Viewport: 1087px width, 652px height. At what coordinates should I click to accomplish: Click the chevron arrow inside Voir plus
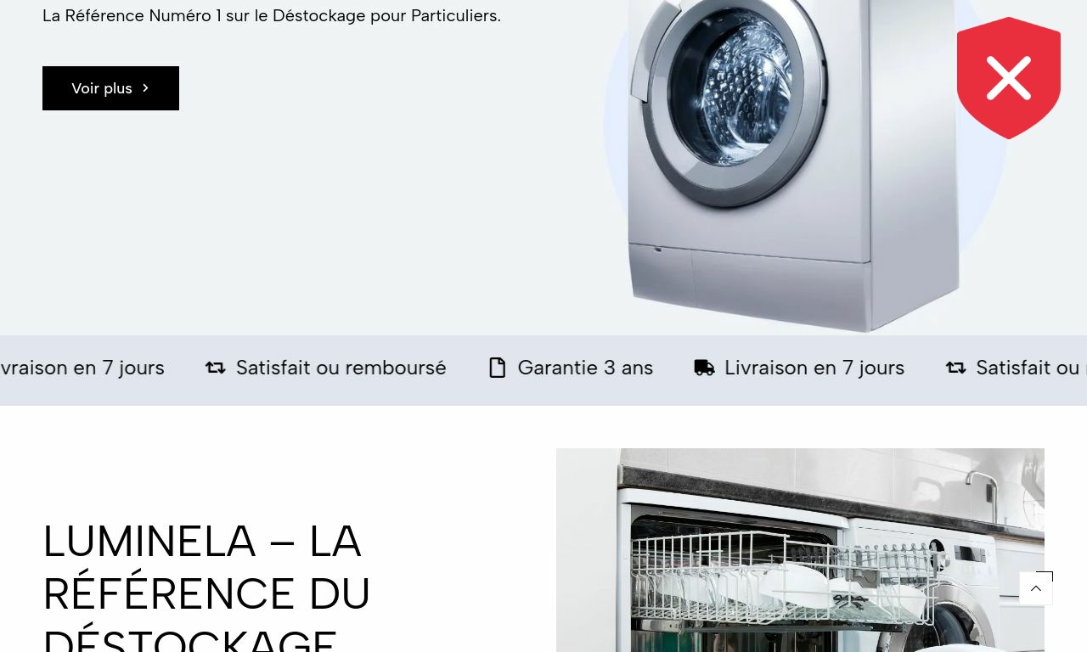[145, 88]
